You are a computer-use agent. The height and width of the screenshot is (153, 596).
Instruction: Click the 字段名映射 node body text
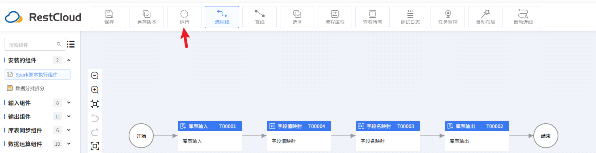[x=373, y=141]
